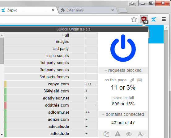Click scroll-down arrow of domain list

tap(2, 135)
